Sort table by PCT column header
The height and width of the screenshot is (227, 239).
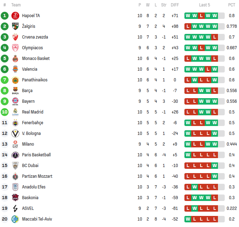232,5
